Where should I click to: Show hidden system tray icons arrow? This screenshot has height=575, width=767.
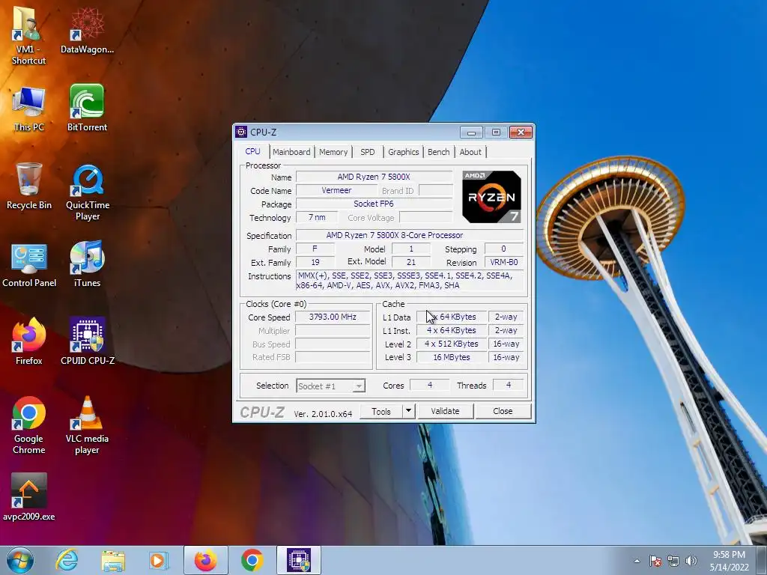tap(637, 561)
